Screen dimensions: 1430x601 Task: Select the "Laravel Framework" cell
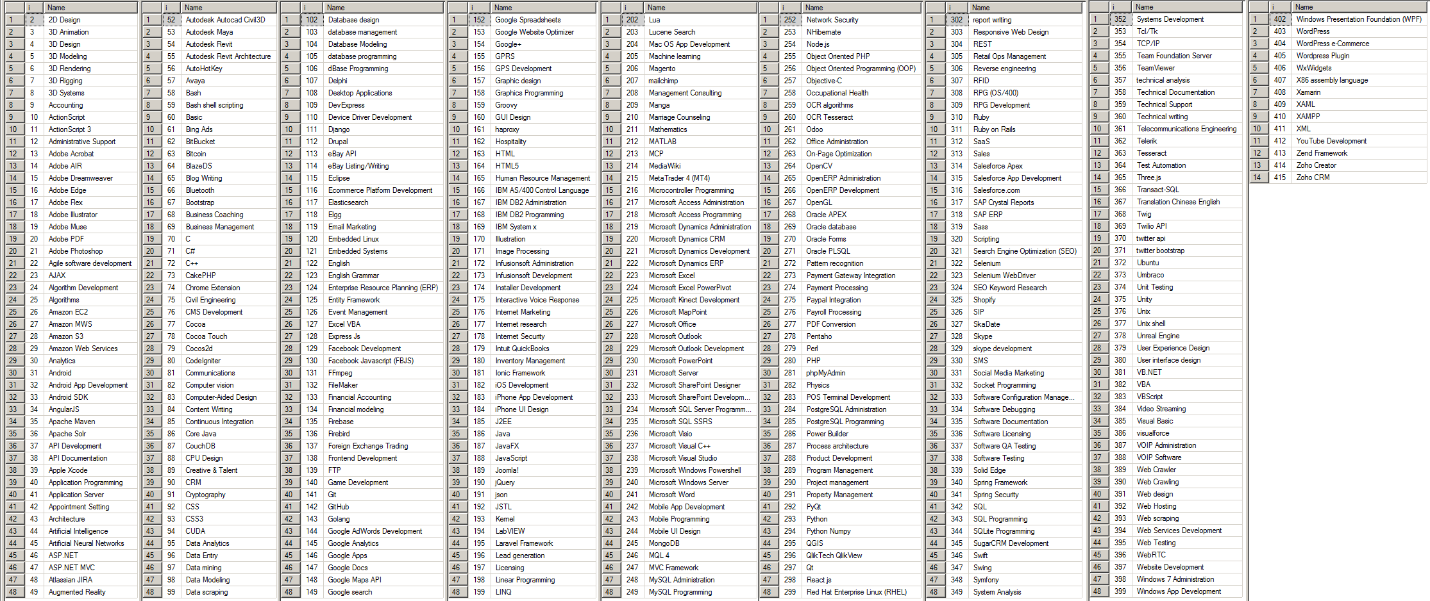click(544, 543)
